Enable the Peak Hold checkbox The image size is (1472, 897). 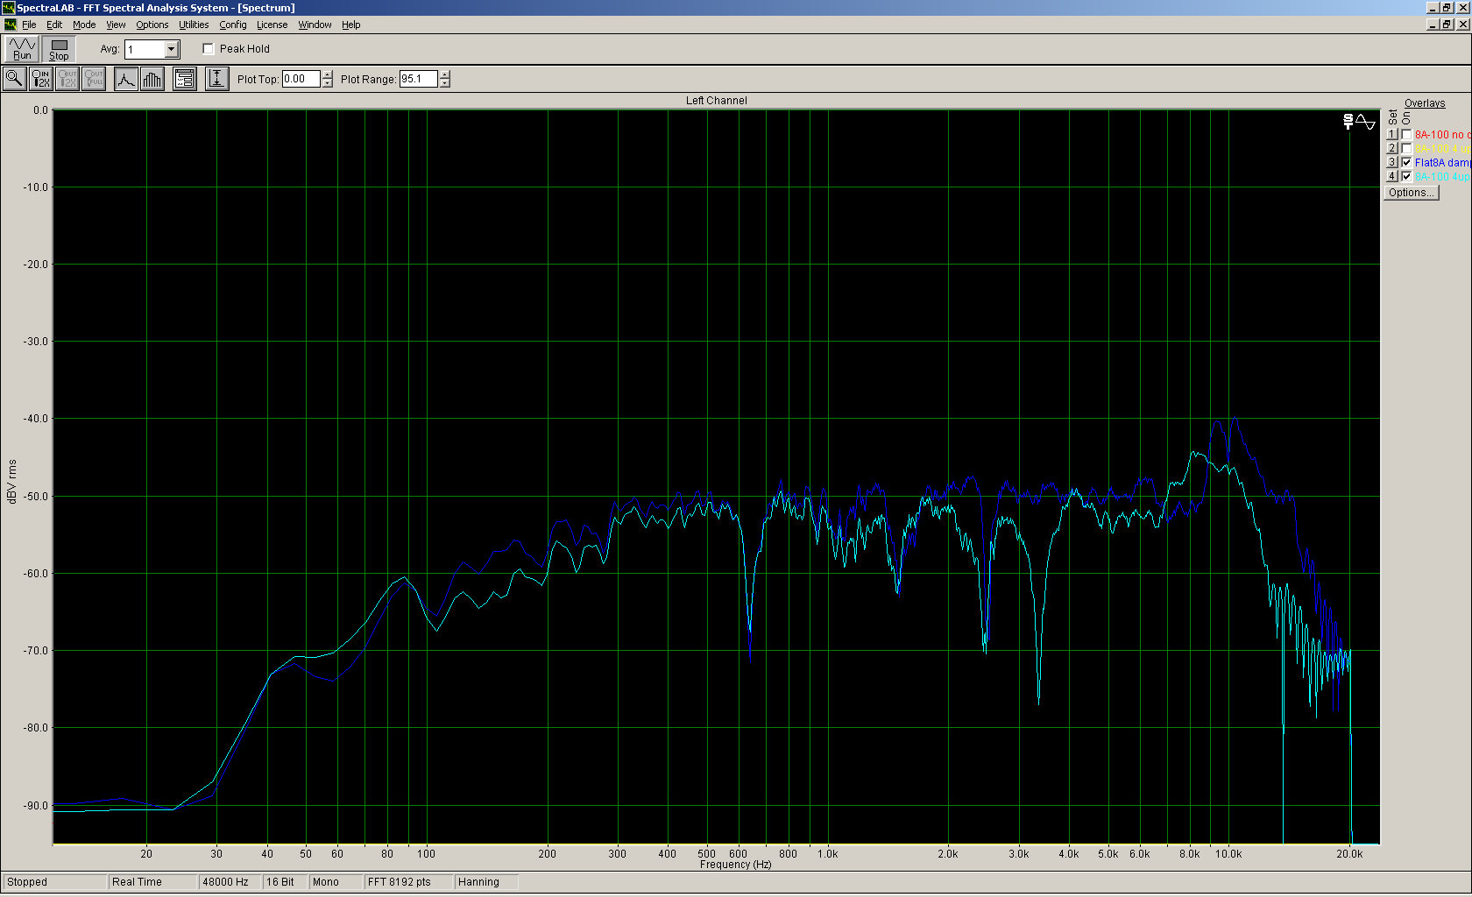209,49
